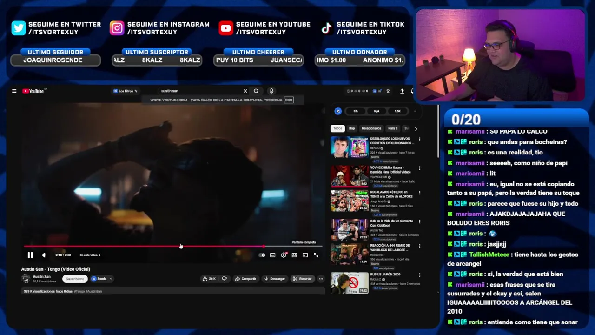Open the player settings gear
The width and height of the screenshot is (595, 335).
click(284, 255)
